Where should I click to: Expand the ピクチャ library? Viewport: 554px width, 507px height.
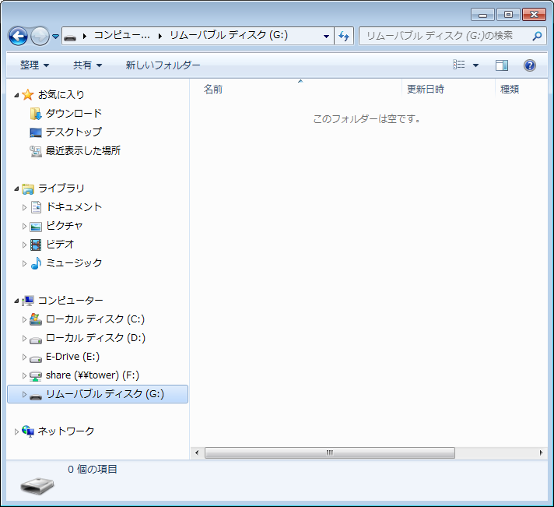click(24, 227)
